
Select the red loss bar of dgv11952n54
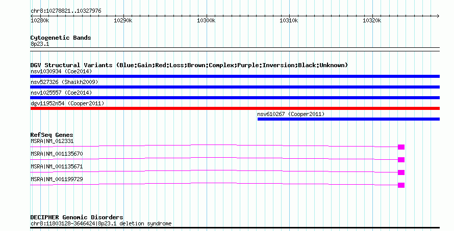pos(235,108)
